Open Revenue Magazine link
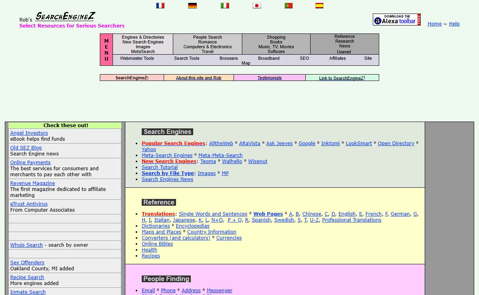Viewport: 479px width, 295px height. click(33, 183)
